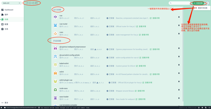
Task: Click the @cypress/webpack-preprocessor package logo
Action: 55,48
